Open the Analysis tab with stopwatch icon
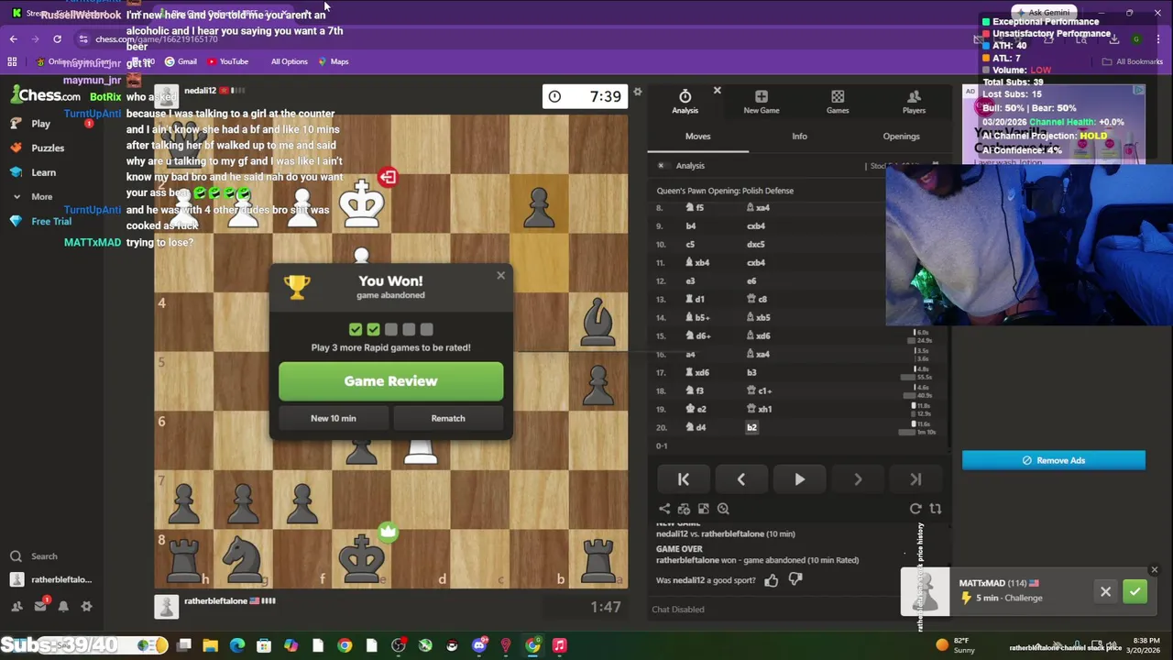 [x=685, y=102]
